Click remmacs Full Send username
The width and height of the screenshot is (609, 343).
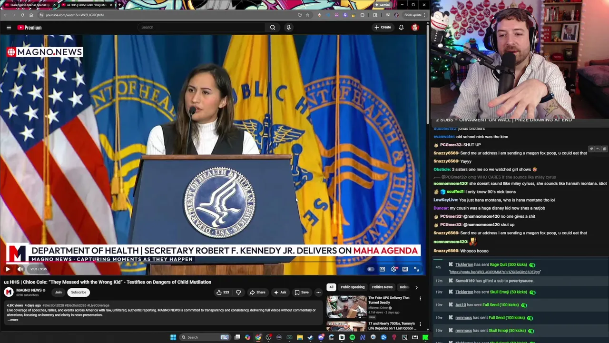463,318
